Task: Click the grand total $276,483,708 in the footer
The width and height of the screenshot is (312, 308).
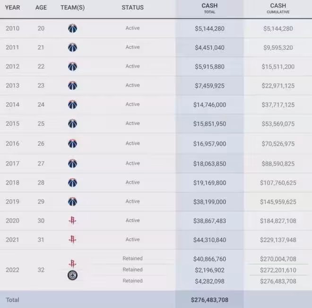Action: click(209, 300)
